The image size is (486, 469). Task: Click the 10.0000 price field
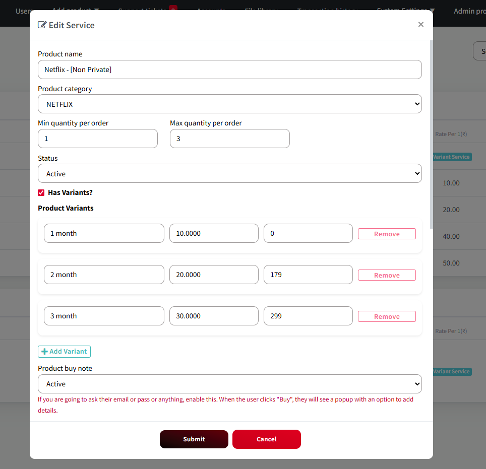pos(214,233)
